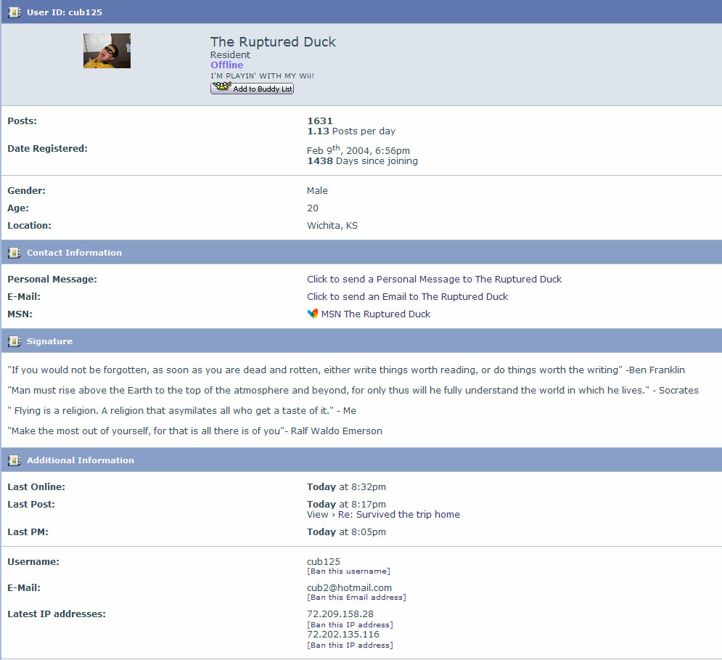Click 1438 Days since joining
The image size is (722, 660).
(x=362, y=161)
